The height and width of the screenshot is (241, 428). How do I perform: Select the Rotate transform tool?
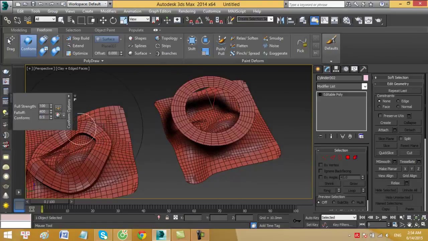tap(113, 20)
